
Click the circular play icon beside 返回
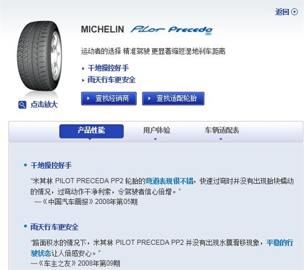pyautogui.click(x=294, y=12)
